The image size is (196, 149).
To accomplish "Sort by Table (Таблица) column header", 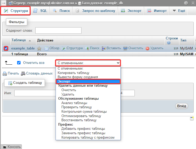I will point(18,40).
